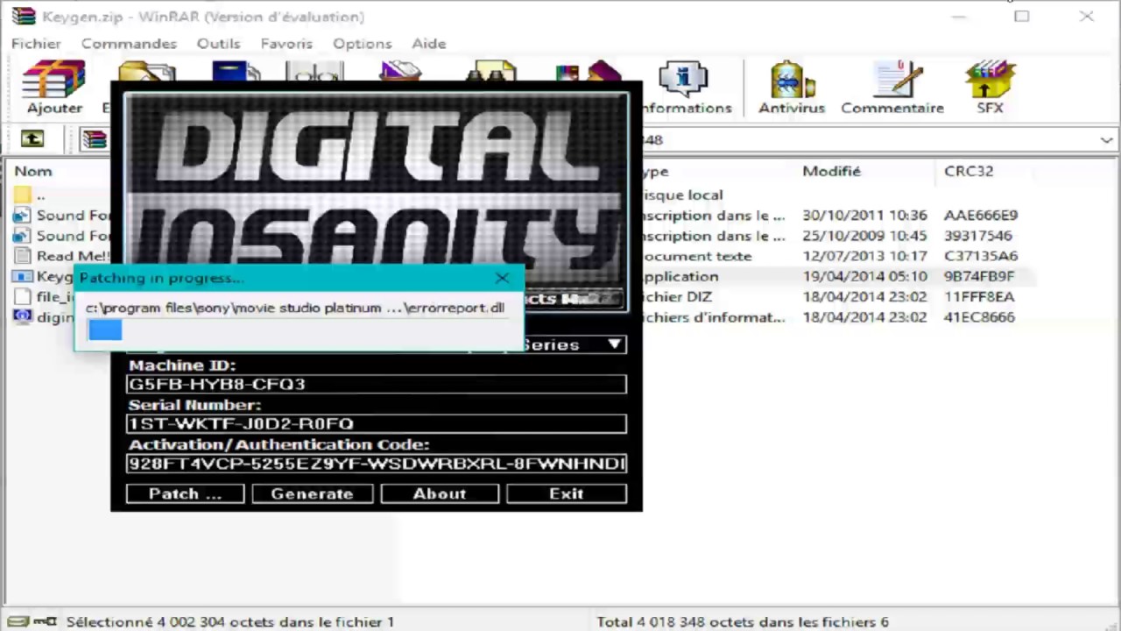
Task: Open the Commandes menu
Action: coord(129,43)
